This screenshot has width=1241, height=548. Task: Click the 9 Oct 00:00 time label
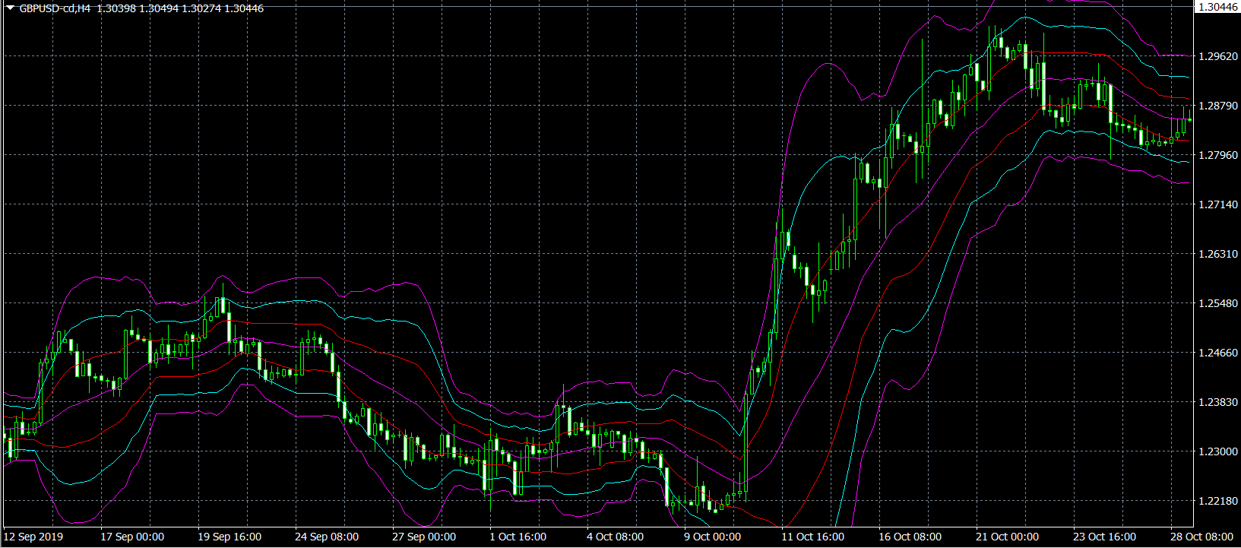click(x=713, y=537)
